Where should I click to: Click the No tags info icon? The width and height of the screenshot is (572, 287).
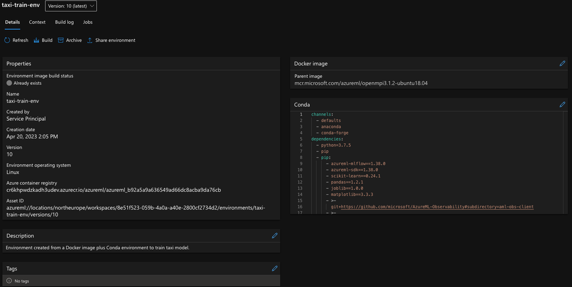point(9,281)
